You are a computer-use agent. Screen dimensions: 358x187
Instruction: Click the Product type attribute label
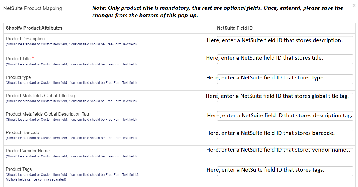[18, 77]
